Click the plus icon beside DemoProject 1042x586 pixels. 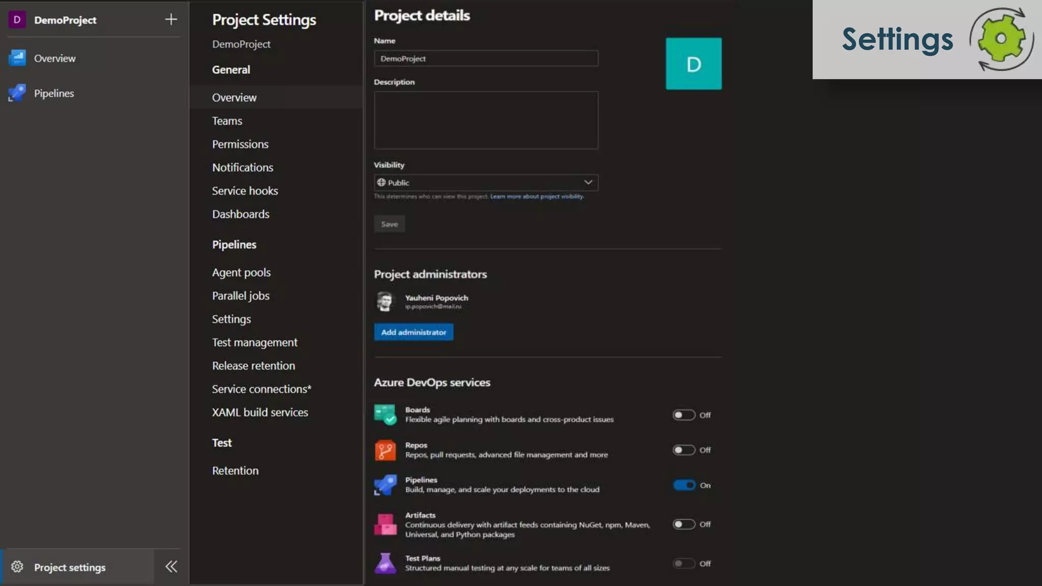point(171,19)
